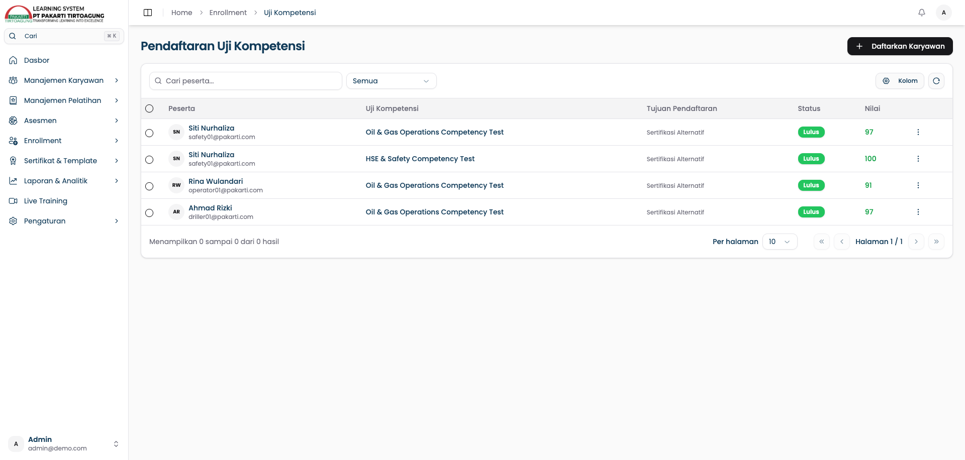Open the notifications bell
The height and width of the screenshot is (460, 965).
922,13
